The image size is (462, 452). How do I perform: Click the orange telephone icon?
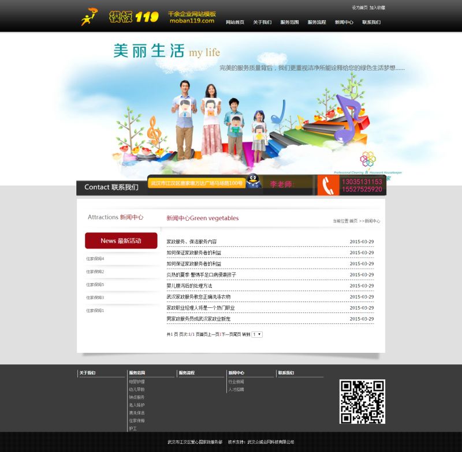click(x=328, y=185)
